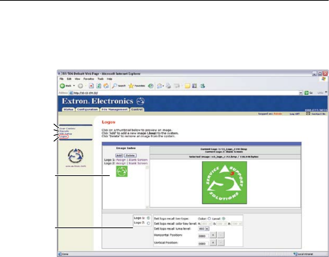
Task: Click the Refresh page icon
Action: tap(99, 86)
